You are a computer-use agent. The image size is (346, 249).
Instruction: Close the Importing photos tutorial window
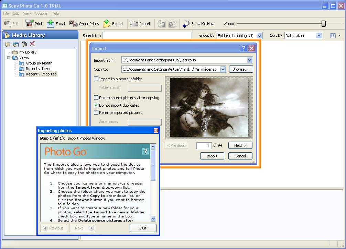click(156, 130)
